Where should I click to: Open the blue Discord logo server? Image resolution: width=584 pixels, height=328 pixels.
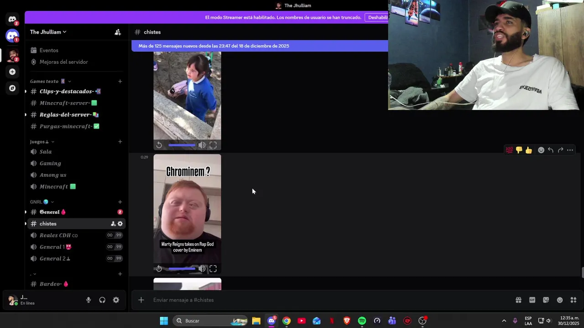tap(12, 36)
